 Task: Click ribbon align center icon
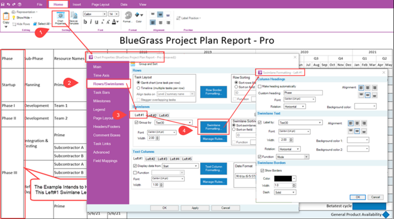coord(161,23)
